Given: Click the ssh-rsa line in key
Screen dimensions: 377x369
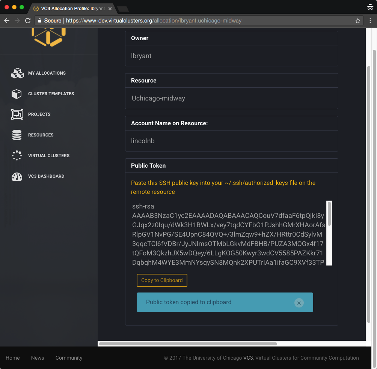Looking at the screenshot, I should coord(143,206).
